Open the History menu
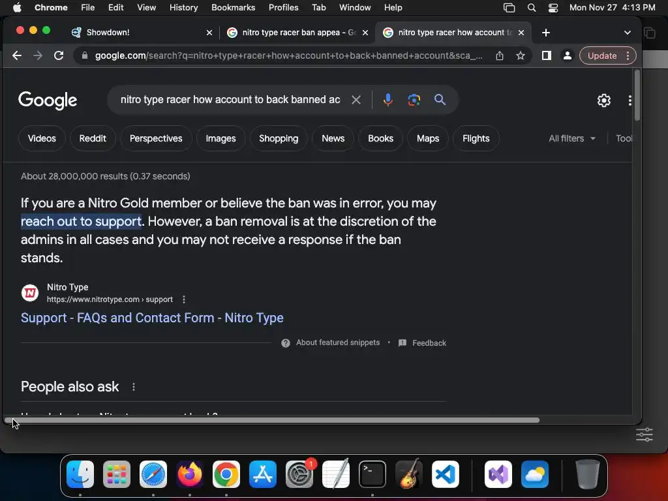668x501 pixels. 183,8
